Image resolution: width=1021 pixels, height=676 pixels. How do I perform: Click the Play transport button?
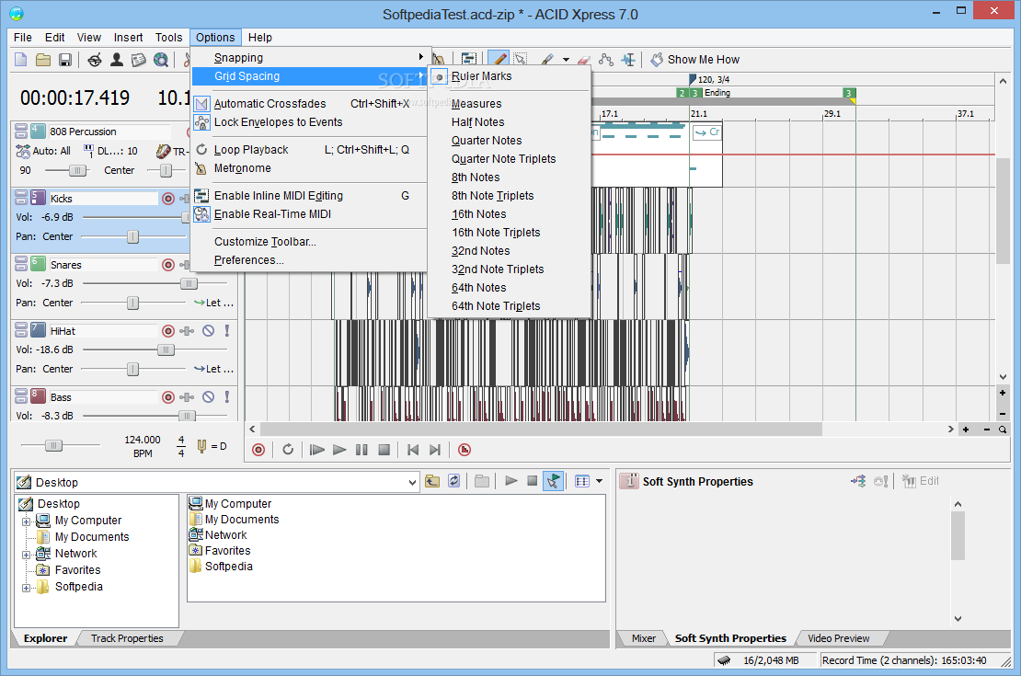pos(339,450)
